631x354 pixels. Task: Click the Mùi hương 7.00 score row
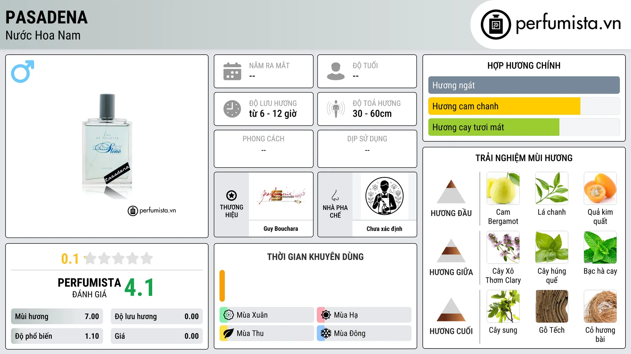pos(57,317)
